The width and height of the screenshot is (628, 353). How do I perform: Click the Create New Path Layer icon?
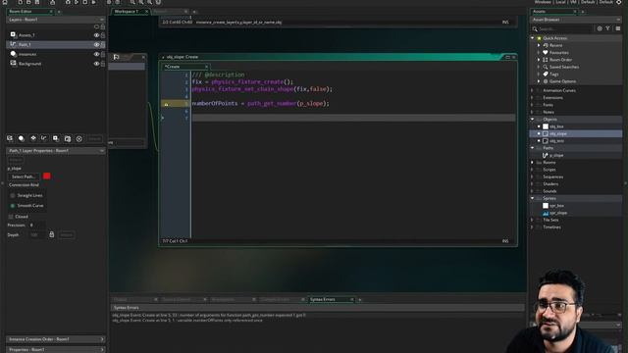click(x=44, y=138)
